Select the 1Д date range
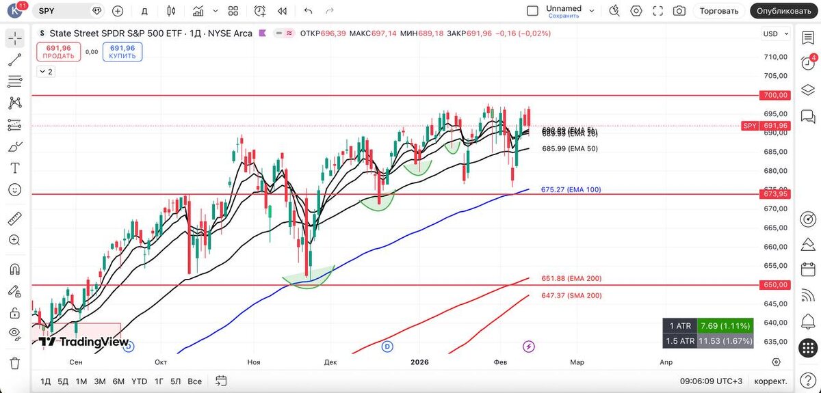The width and height of the screenshot is (821, 393). pos(46,381)
